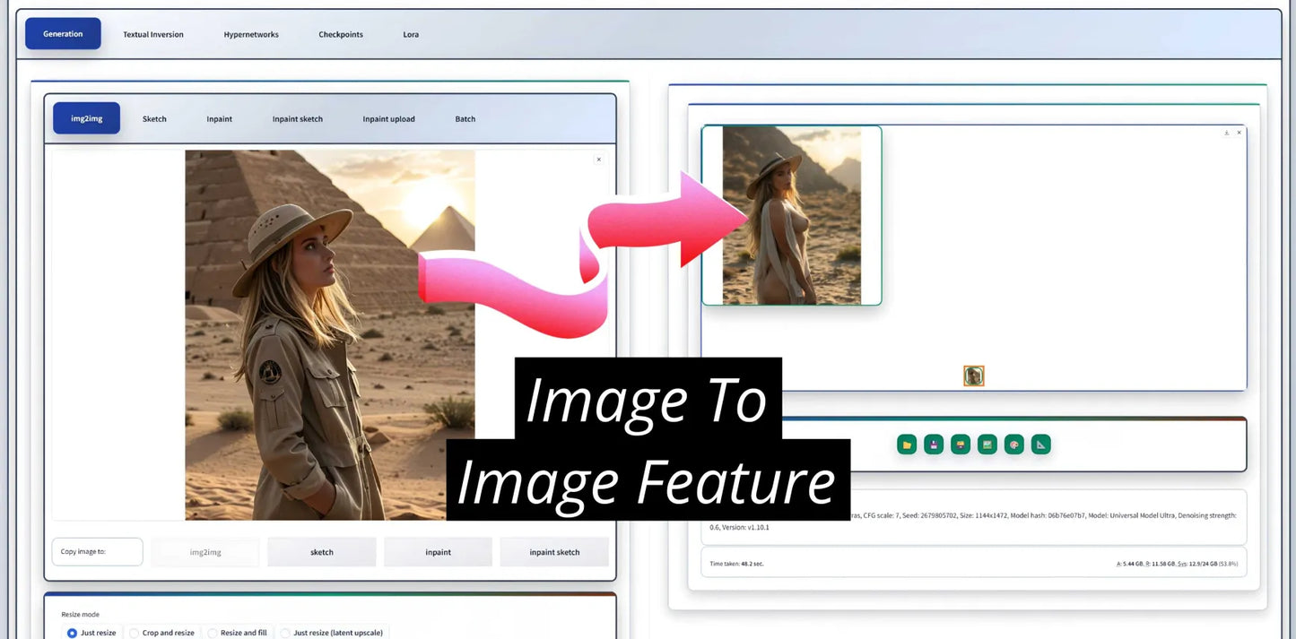Select Crop and resize mode

click(x=135, y=633)
